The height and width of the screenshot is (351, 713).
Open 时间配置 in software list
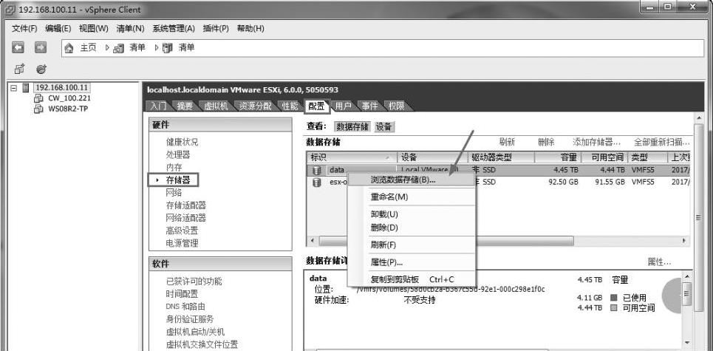pyautogui.click(x=182, y=294)
